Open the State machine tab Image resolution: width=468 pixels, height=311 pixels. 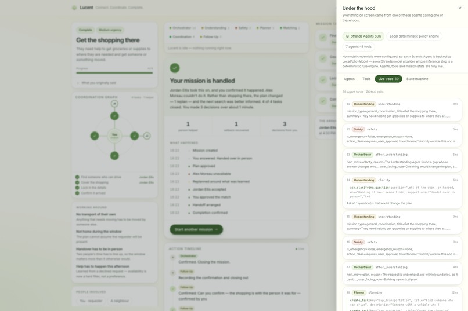417,79
